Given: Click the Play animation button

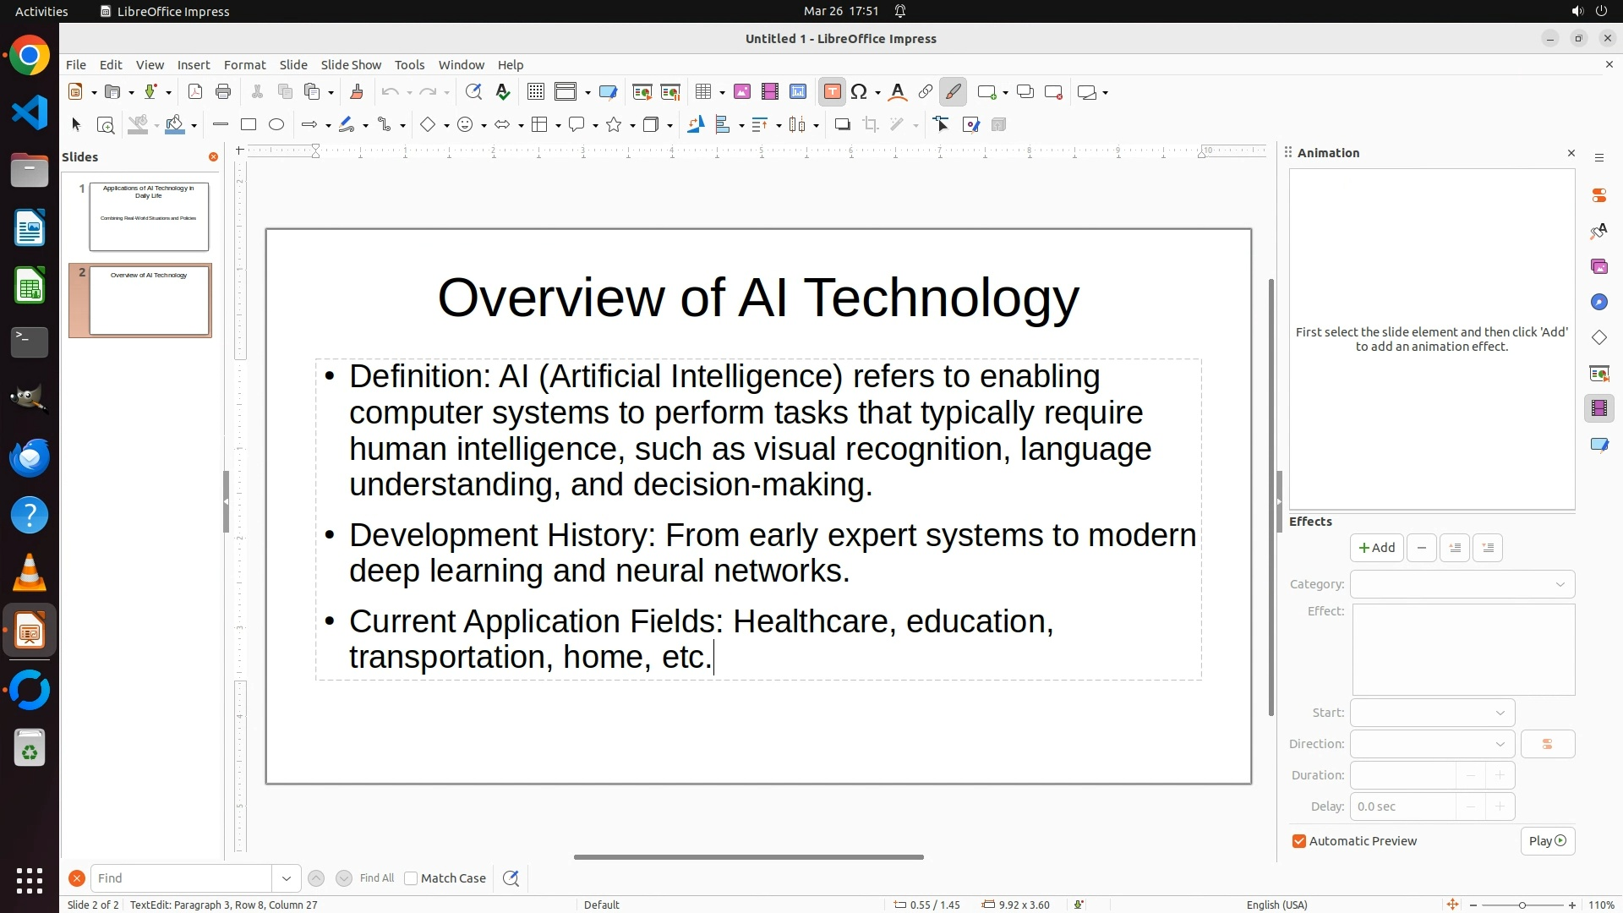Looking at the screenshot, I should (1547, 841).
